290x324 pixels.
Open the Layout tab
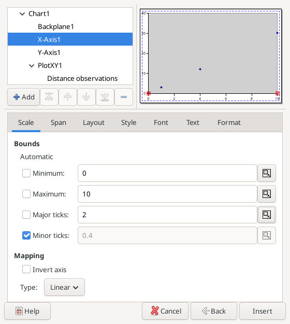94,122
